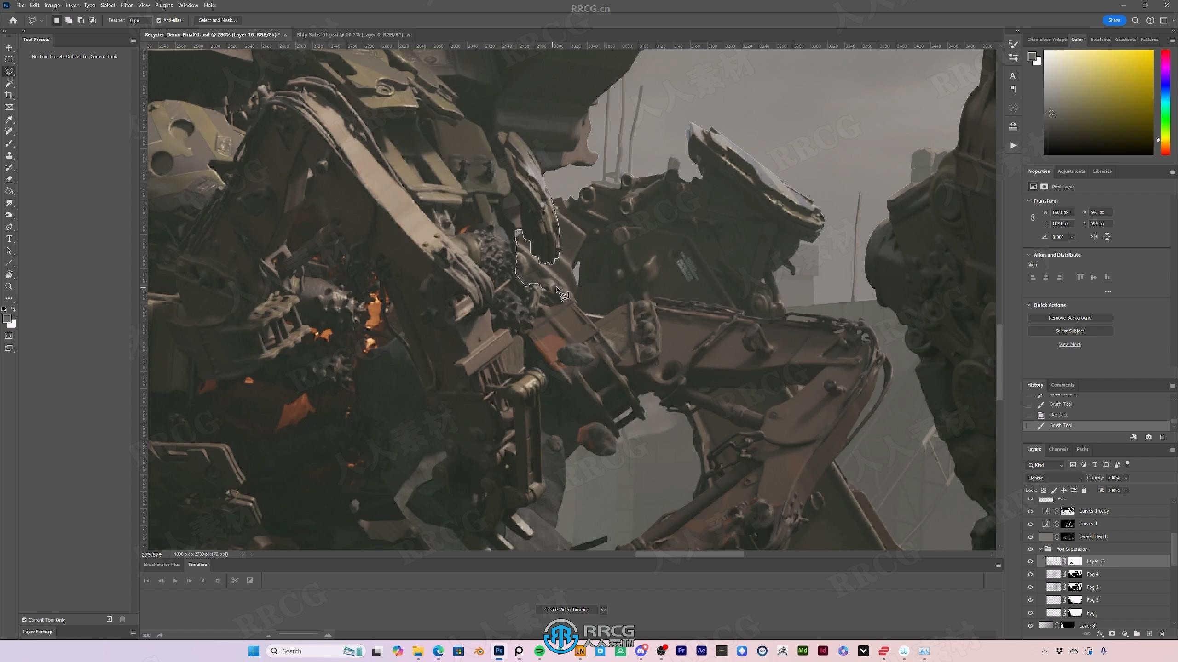The height and width of the screenshot is (662, 1178).
Task: Open the layer Opacity dropdown arrow
Action: pyautogui.click(x=1126, y=478)
